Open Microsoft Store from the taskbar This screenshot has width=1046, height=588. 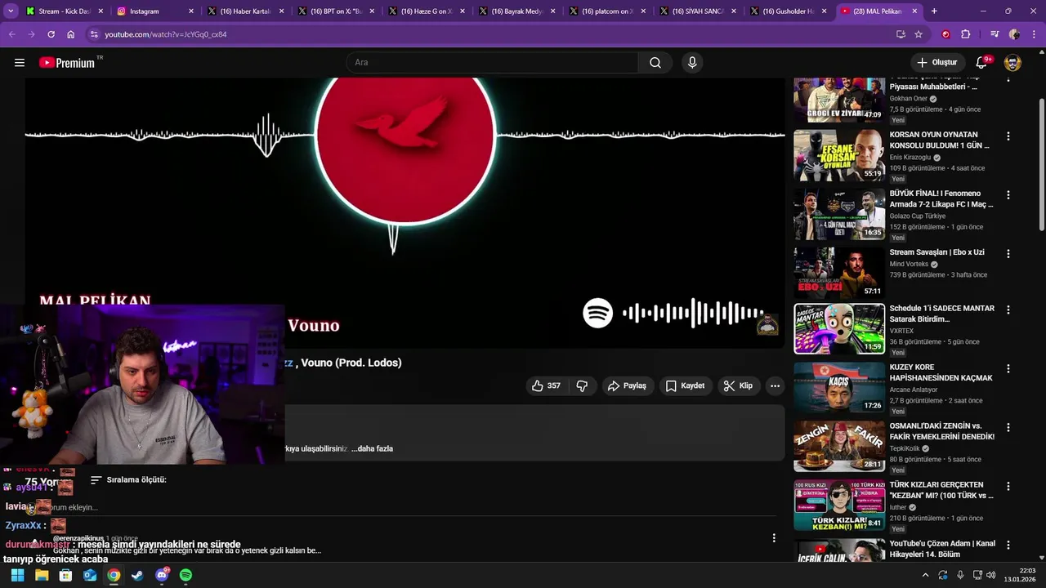click(x=65, y=575)
